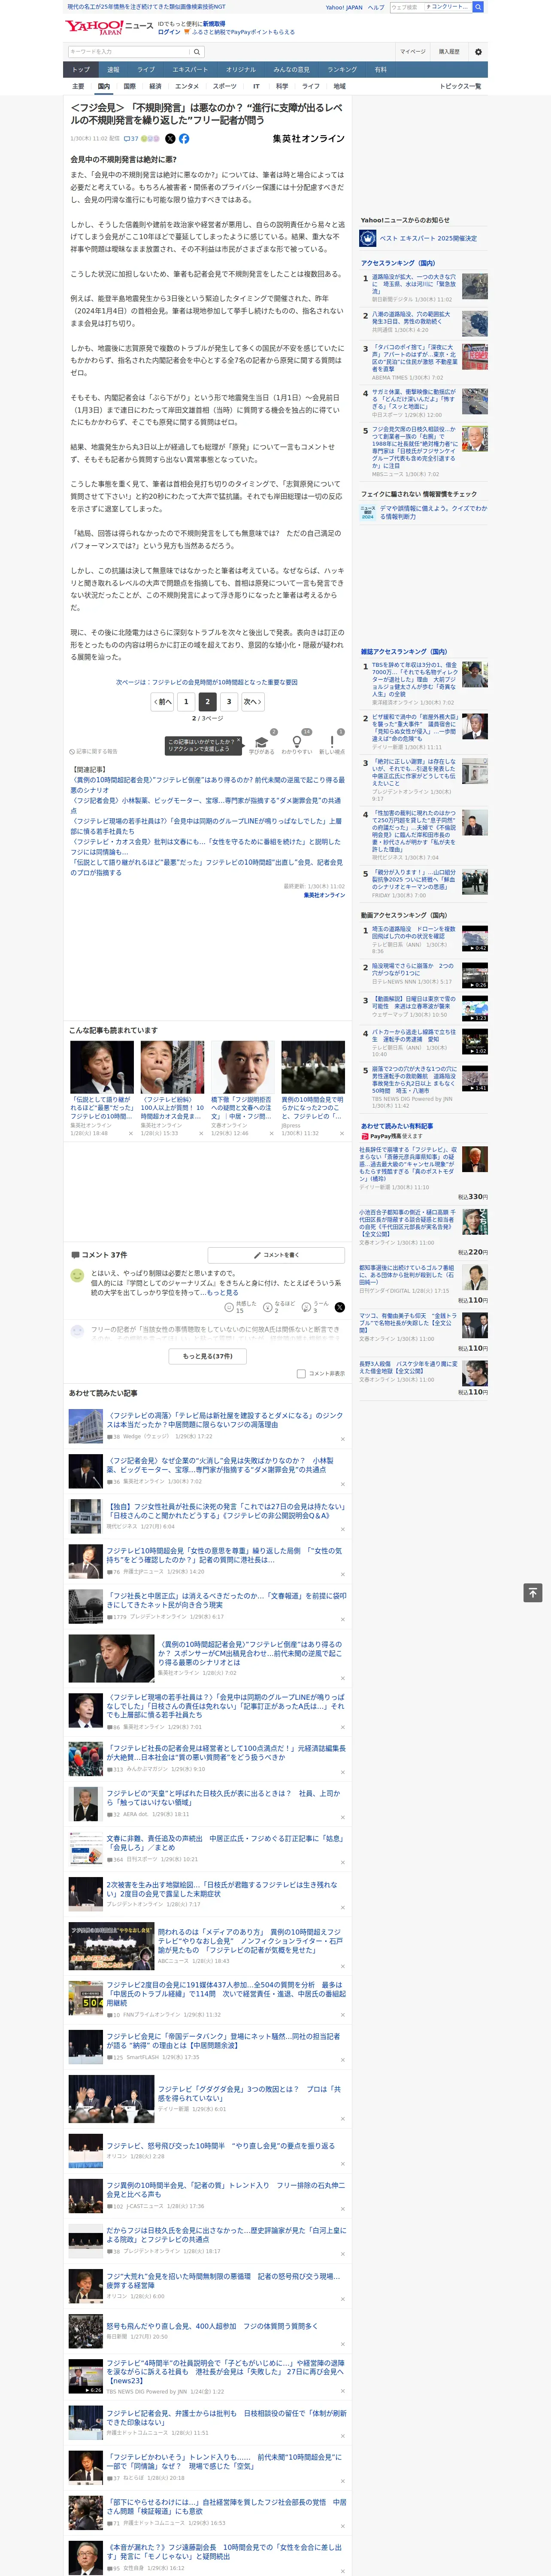Toggle the コメント非表示 checkbox

301,1373
